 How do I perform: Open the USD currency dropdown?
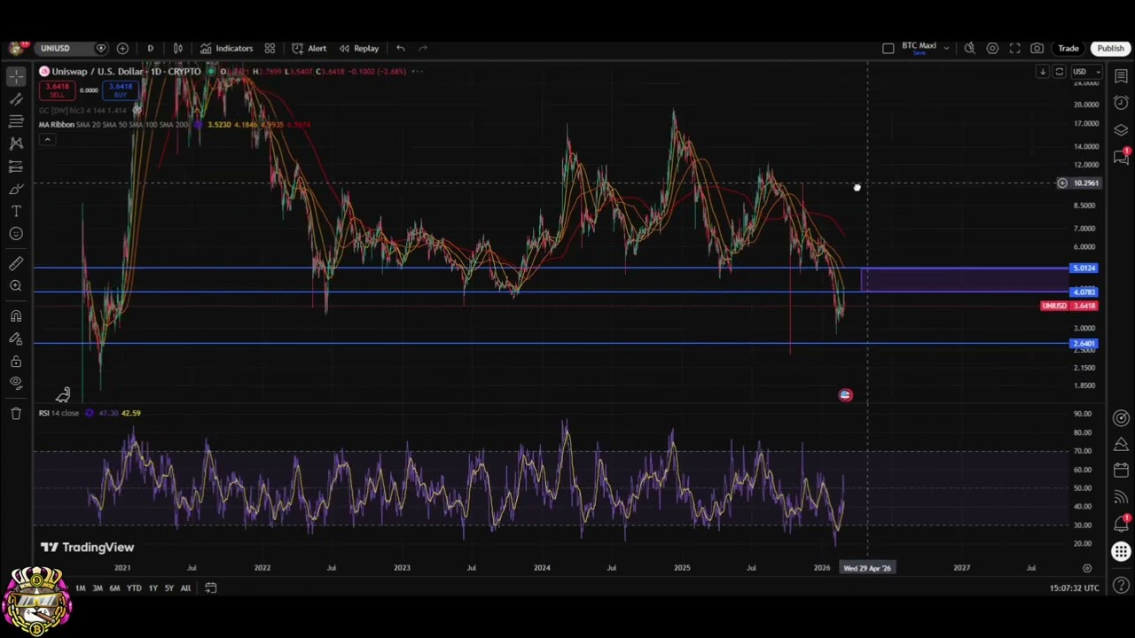coord(1085,72)
